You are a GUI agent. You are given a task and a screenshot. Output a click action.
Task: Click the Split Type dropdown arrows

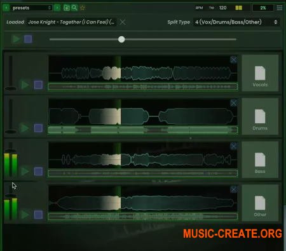click(275, 22)
